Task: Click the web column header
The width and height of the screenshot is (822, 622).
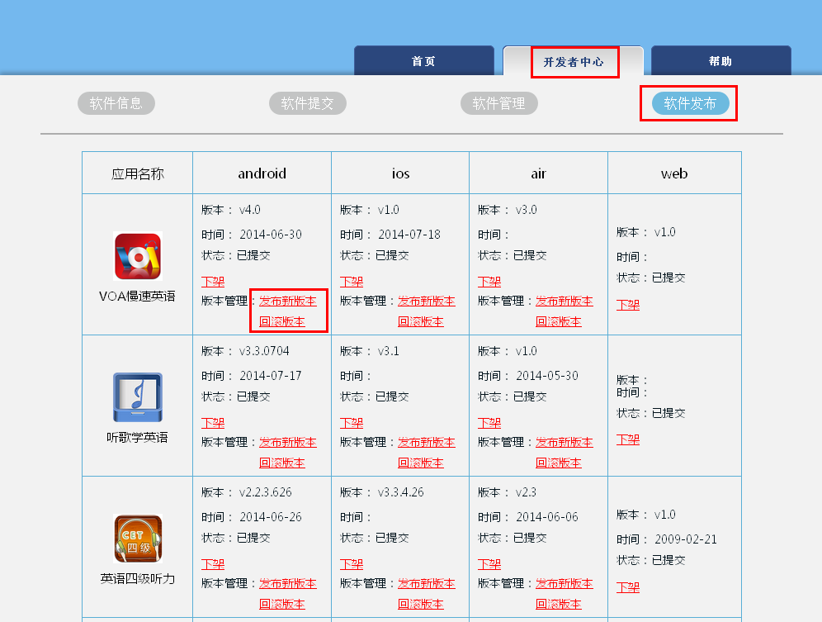Action: pyautogui.click(x=674, y=173)
